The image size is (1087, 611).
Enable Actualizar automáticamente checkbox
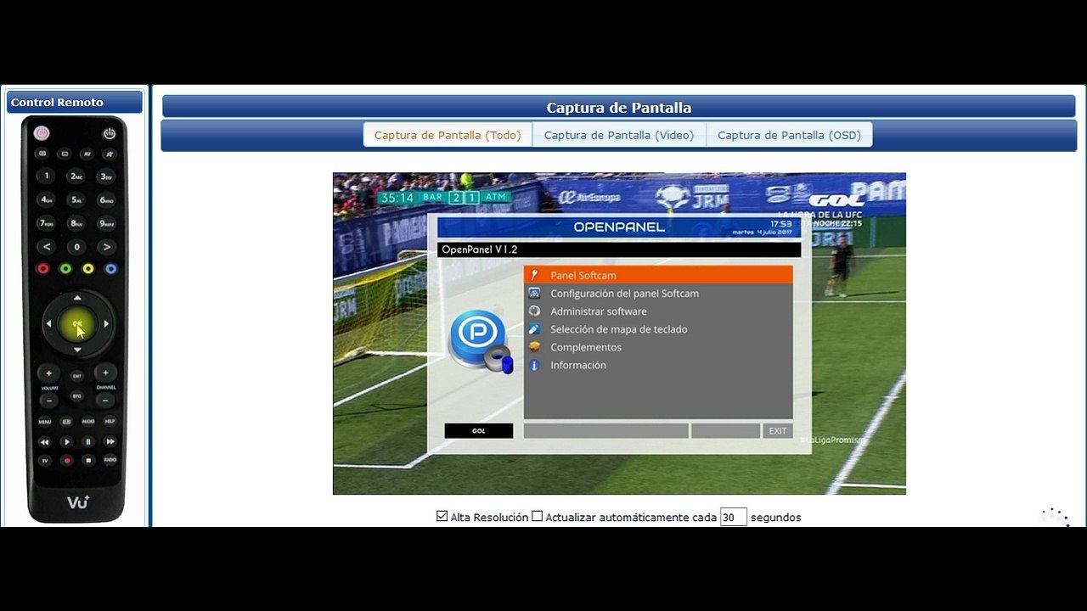(x=537, y=516)
